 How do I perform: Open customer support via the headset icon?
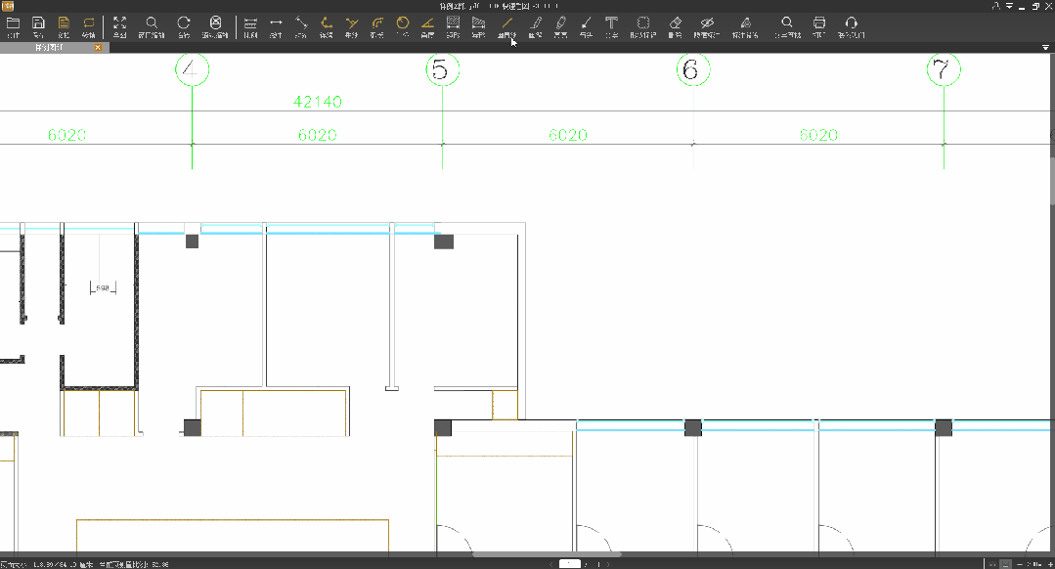coord(851,27)
